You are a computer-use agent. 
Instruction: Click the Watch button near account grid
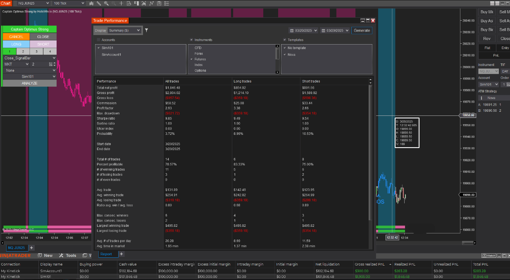489,256
